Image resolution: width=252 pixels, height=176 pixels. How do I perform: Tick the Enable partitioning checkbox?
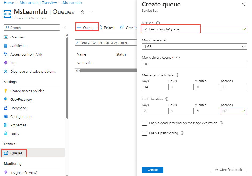point(145,133)
